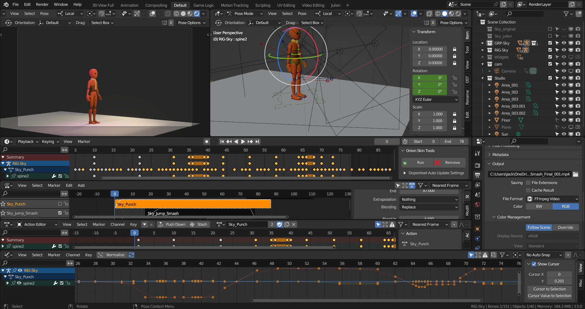The image size is (585, 309).
Task: Open the Extrapolation dropdown set to Nothing
Action: (429, 199)
